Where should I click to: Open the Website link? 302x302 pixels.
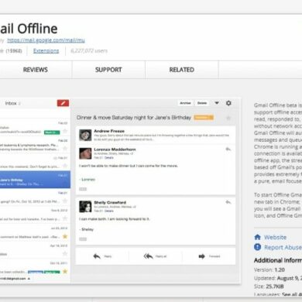coord(275,237)
